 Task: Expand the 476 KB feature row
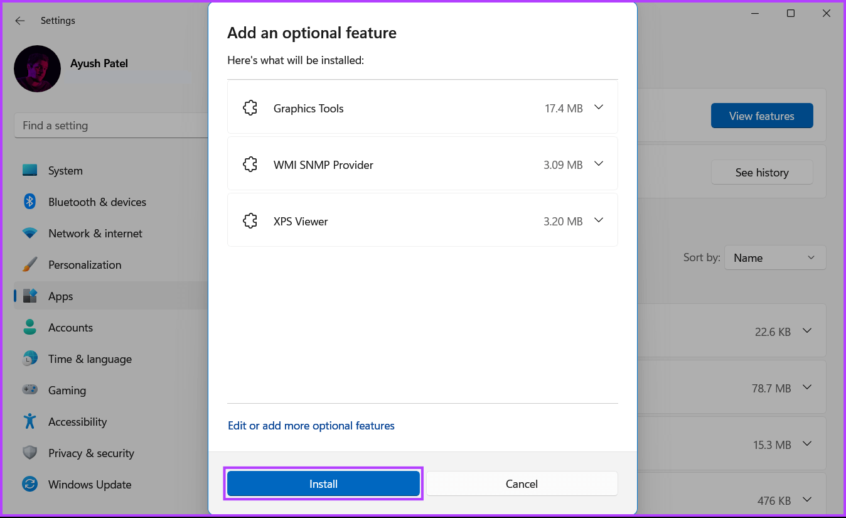click(x=807, y=500)
